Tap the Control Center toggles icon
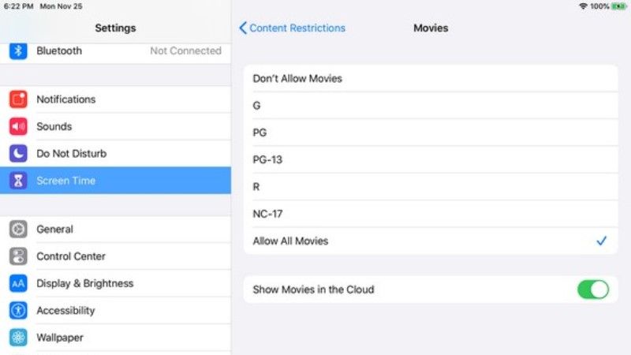The width and height of the screenshot is (631, 355). click(x=18, y=256)
